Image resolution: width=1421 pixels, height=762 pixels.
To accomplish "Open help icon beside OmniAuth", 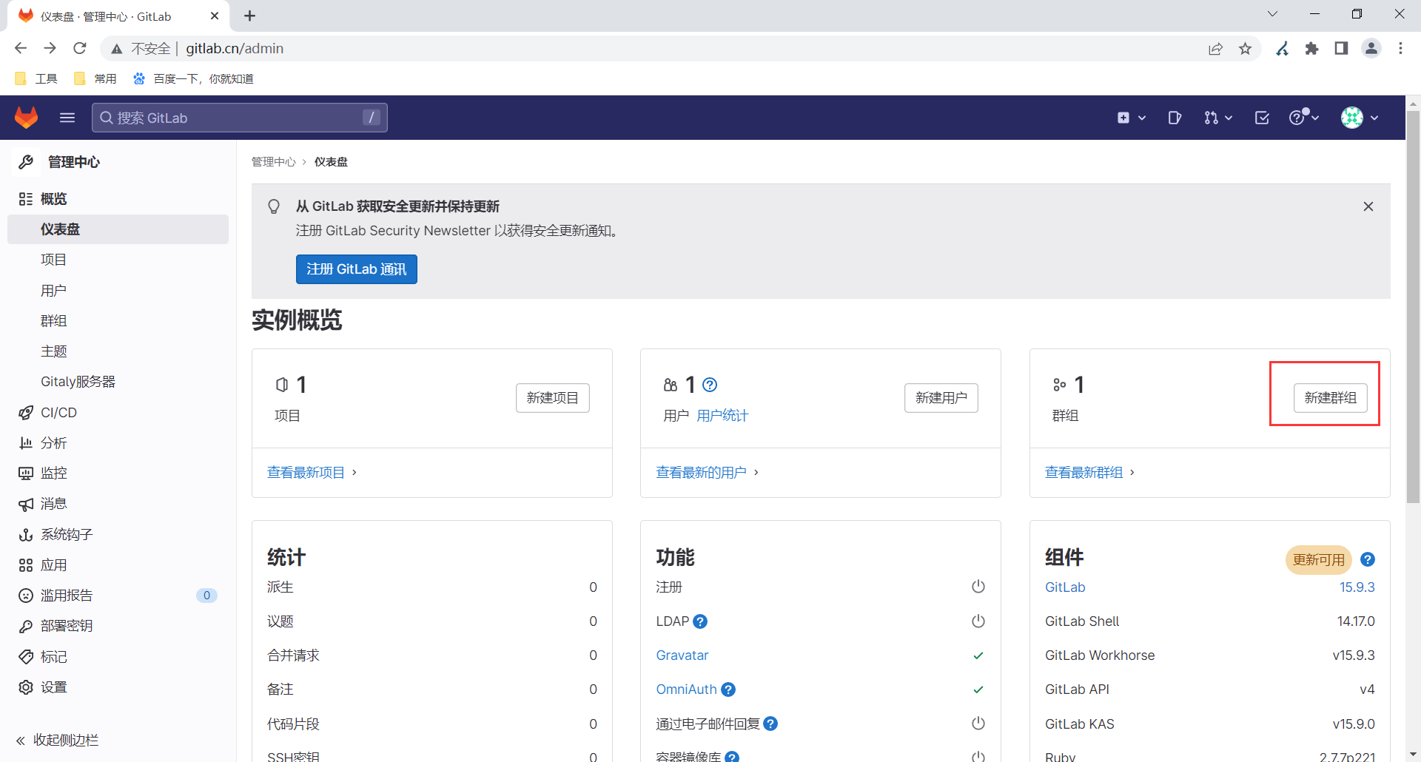I will click(x=728, y=689).
